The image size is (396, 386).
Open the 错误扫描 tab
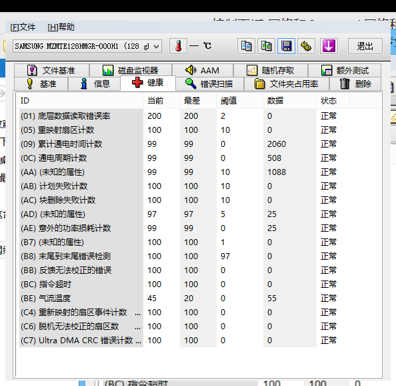(209, 83)
